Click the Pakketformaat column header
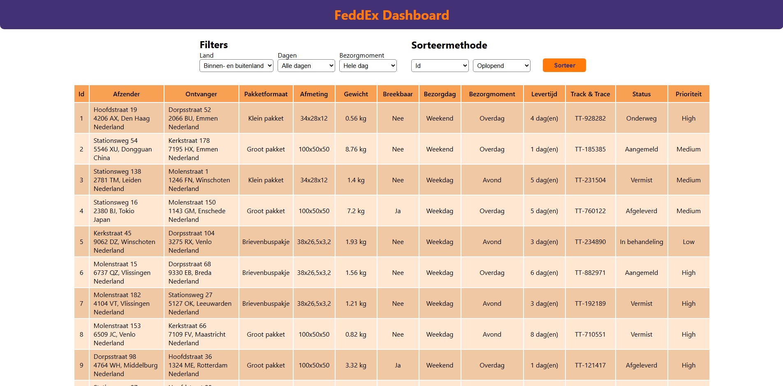 click(x=266, y=94)
